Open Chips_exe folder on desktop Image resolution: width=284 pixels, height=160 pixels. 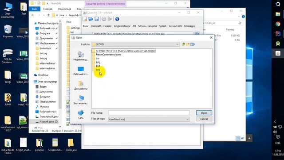(71, 145)
